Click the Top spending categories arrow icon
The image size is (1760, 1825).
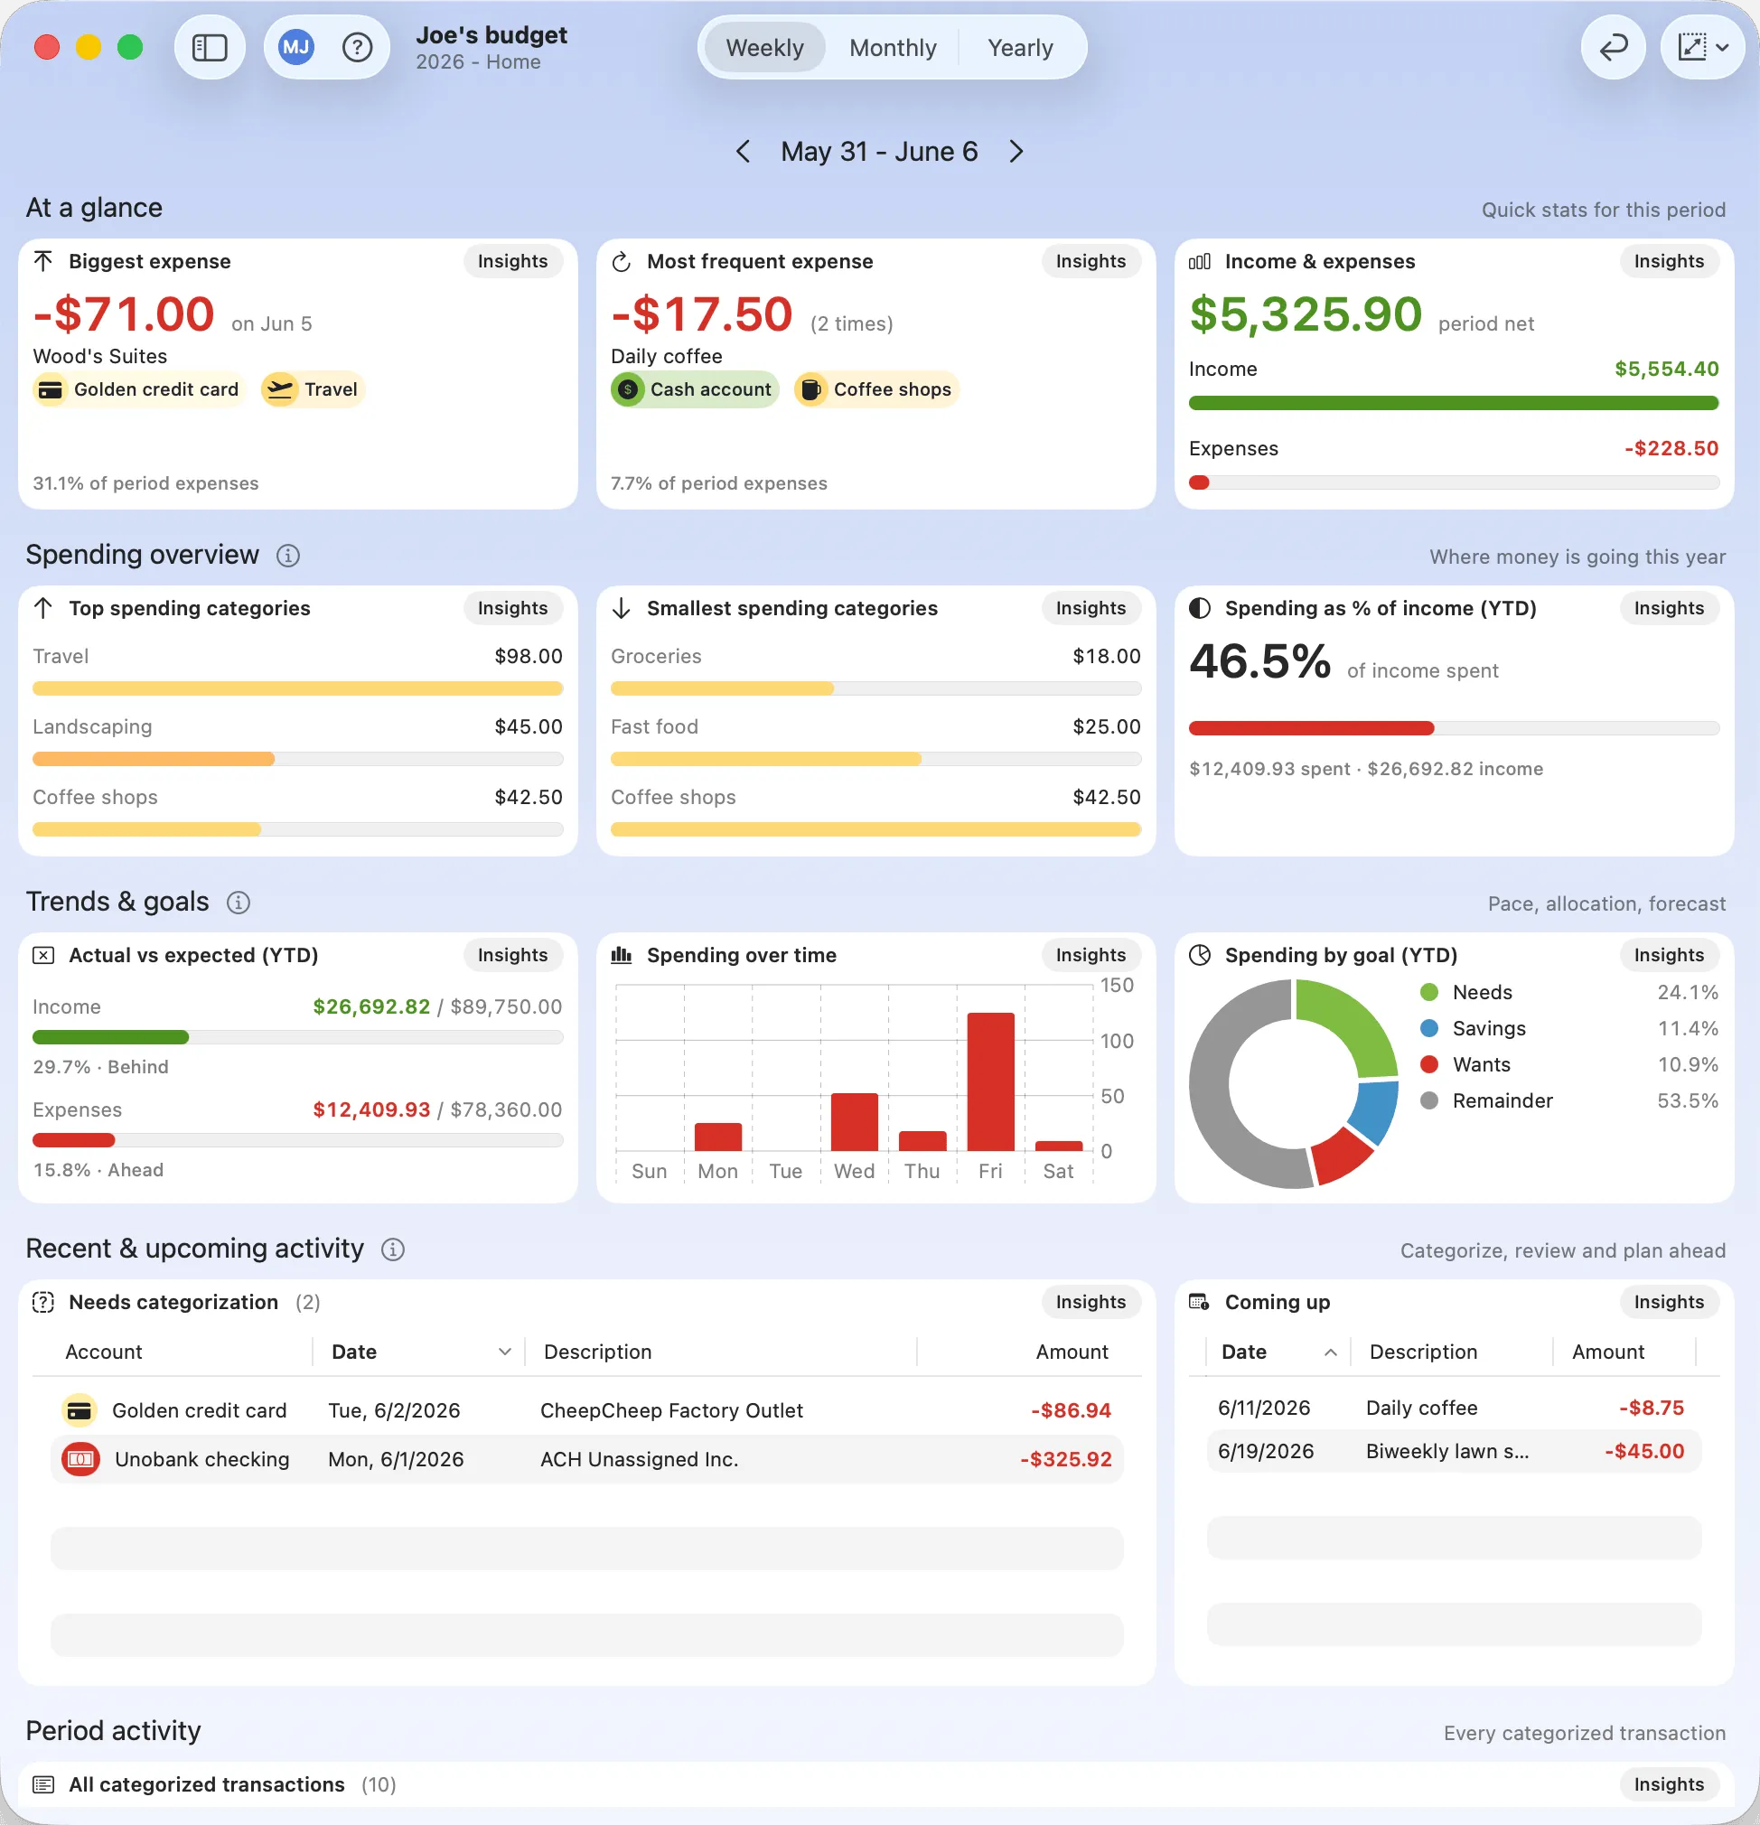[x=42, y=608]
